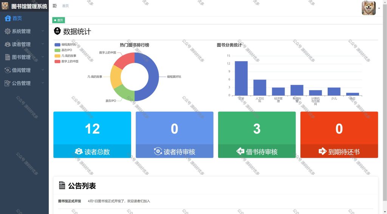This screenshot has height=214, width=387.
Task: Click the 首页 breadcrumb link
Action: point(65,6)
